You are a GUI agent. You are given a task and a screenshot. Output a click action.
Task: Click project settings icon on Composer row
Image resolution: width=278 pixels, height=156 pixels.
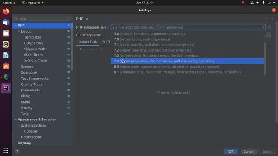[x=69, y=72]
